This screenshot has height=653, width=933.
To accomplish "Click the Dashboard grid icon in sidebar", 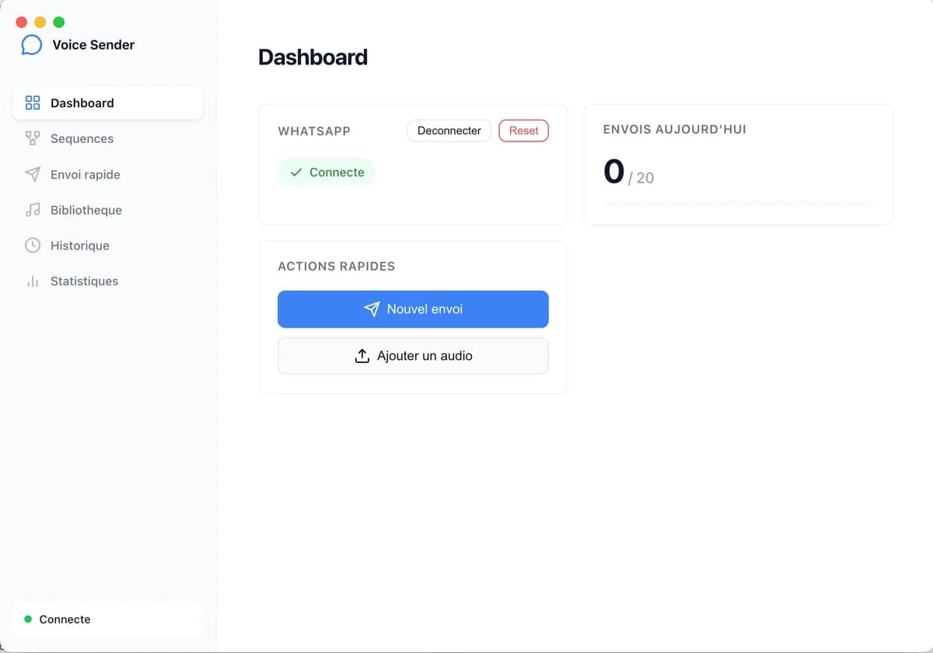I will (33, 103).
